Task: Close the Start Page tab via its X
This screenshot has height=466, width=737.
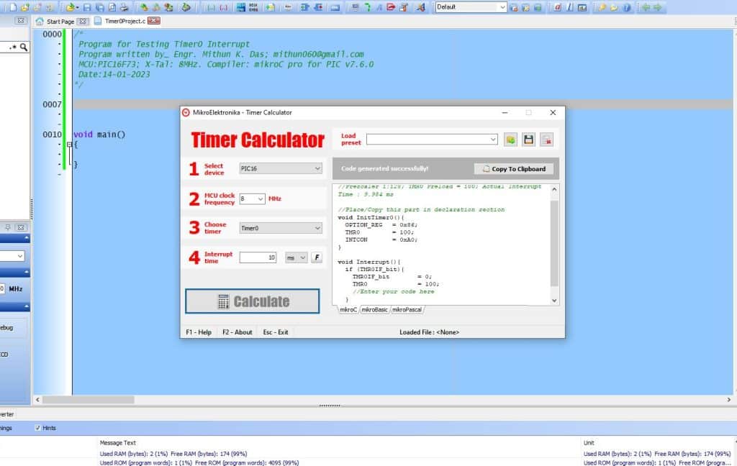Action: tap(83, 21)
